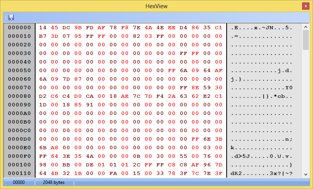The height and width of the screenshot is (189, 313).
Task: Click byte D2 in row 000080
Action: point(43,96)
